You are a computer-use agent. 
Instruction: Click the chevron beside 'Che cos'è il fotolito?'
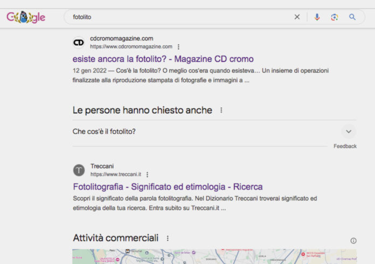coord(349,131)
